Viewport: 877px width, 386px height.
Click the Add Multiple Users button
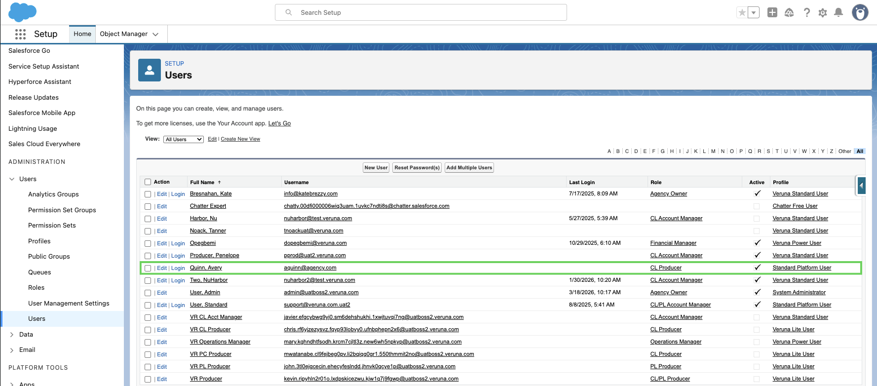(469, 168)
